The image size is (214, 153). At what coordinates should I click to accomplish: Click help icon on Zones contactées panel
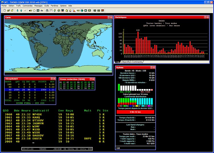click(x=91, y=79)
